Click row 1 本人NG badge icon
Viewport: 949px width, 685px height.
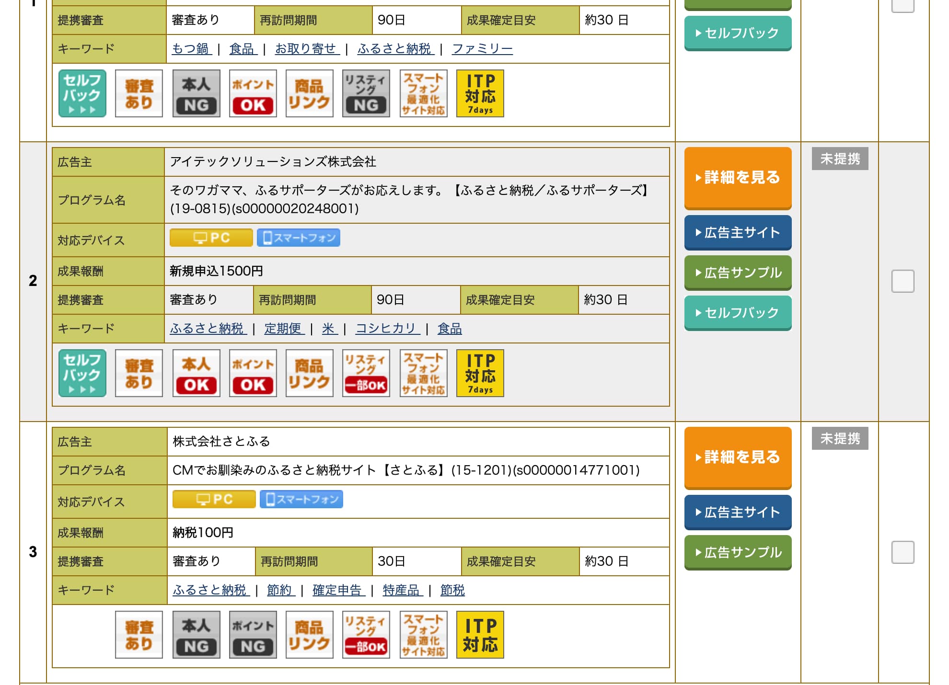point(196,93)
